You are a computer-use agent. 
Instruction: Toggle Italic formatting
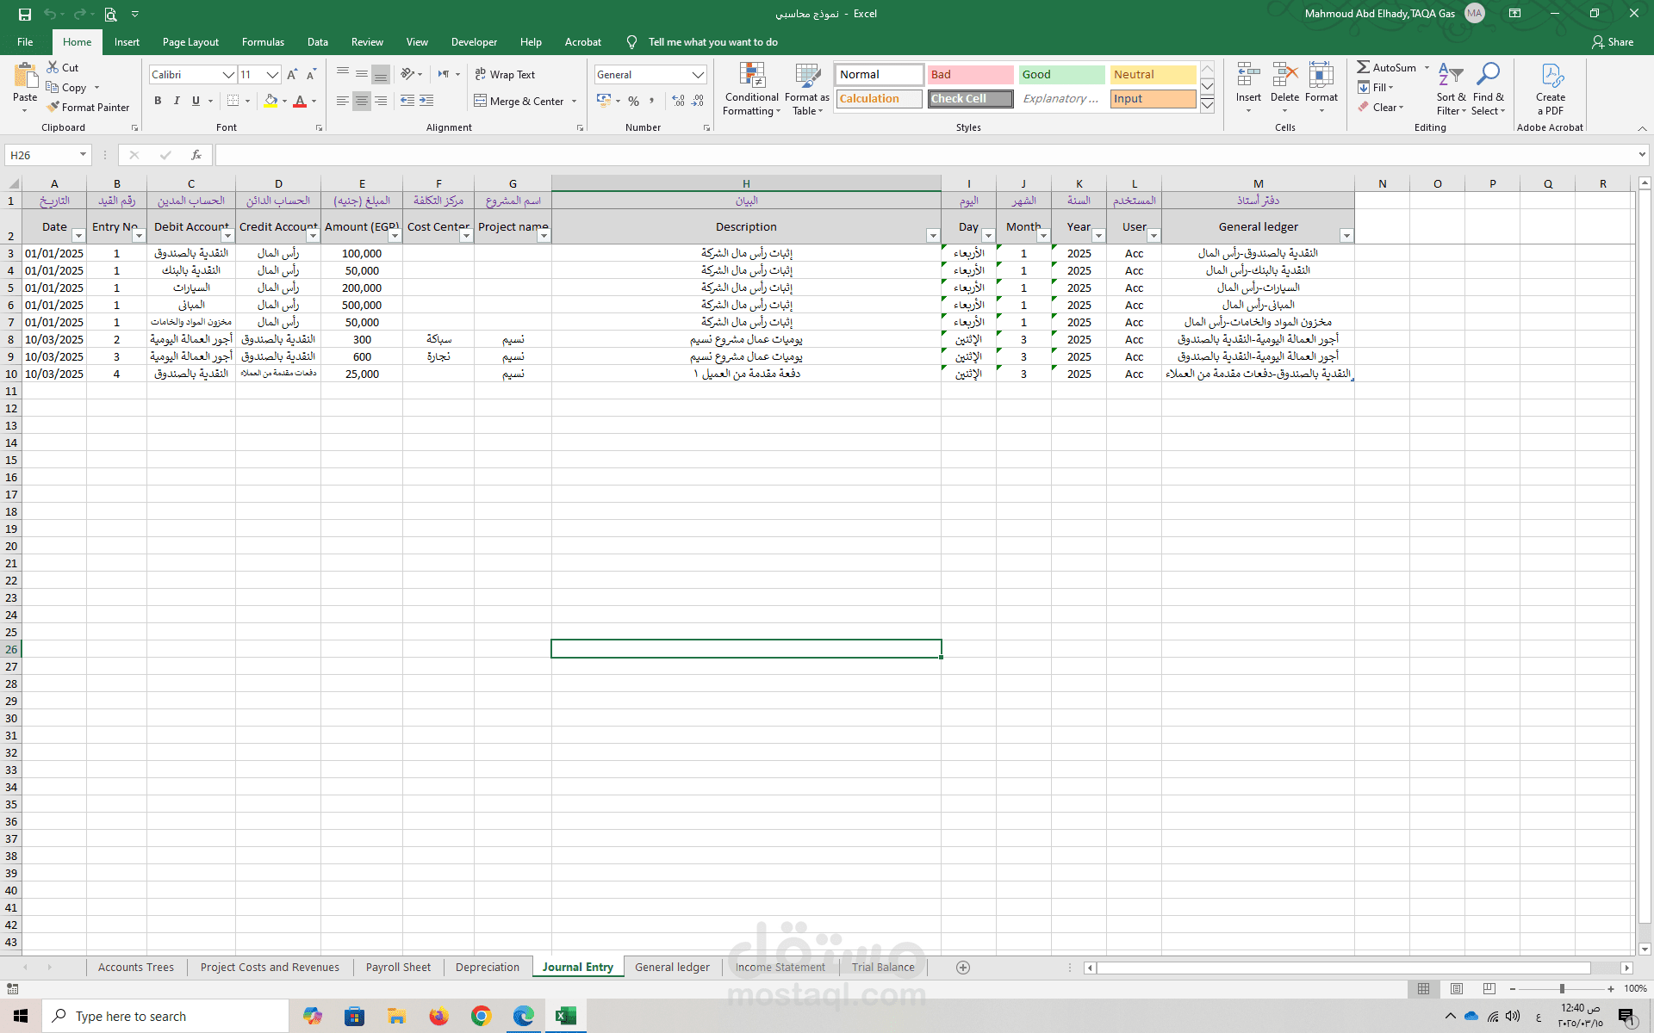click(177, 102)
